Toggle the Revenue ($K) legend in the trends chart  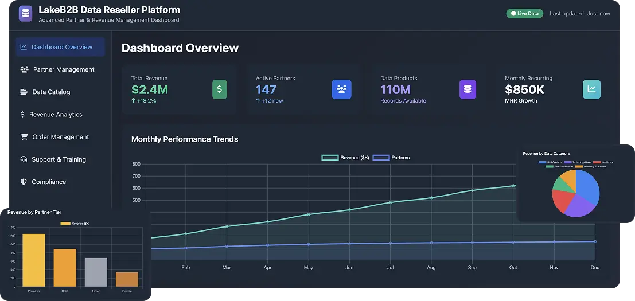pos(345,157)
